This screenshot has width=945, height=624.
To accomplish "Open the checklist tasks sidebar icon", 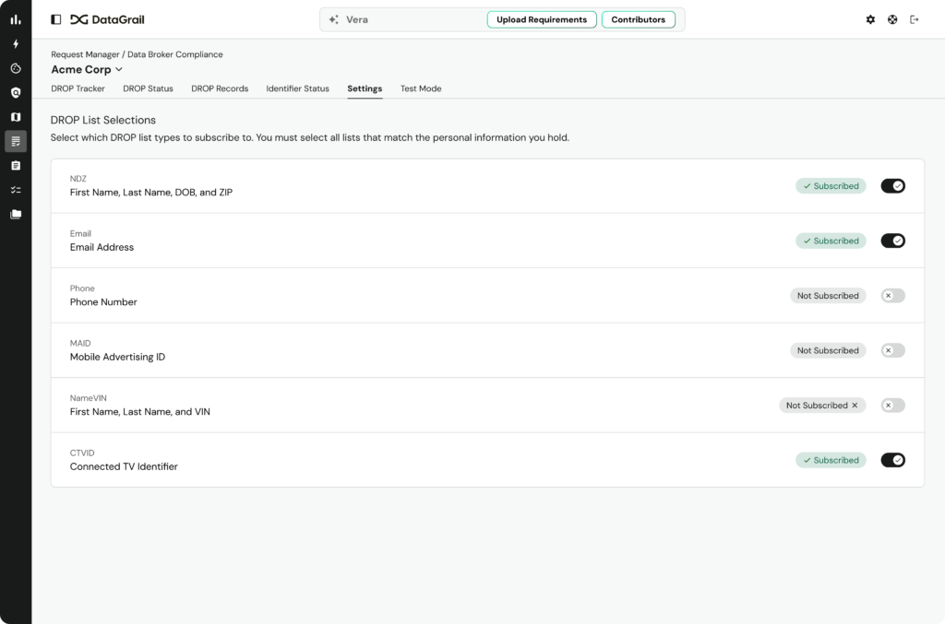I will 16,190.
